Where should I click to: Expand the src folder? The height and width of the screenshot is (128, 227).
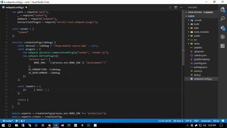tap(188, 40)
